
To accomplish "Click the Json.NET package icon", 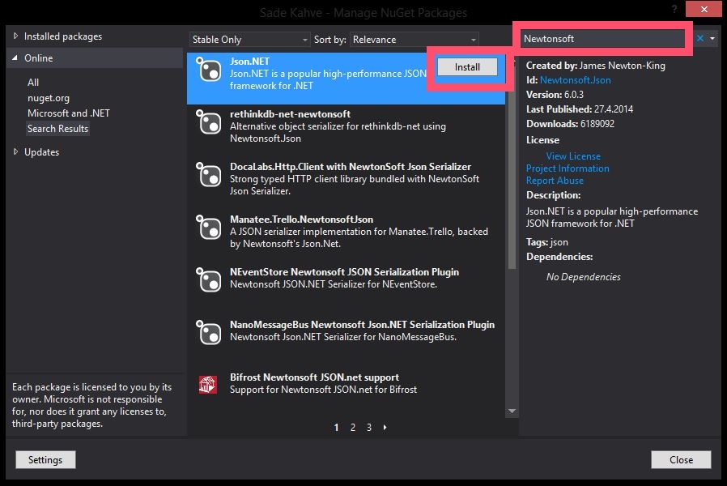I will (x=209, y=70).
